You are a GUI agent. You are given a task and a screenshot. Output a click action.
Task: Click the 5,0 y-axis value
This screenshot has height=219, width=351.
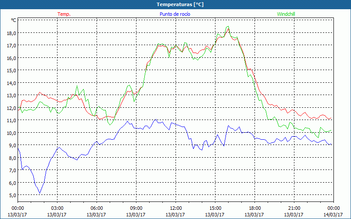(12, 195)
